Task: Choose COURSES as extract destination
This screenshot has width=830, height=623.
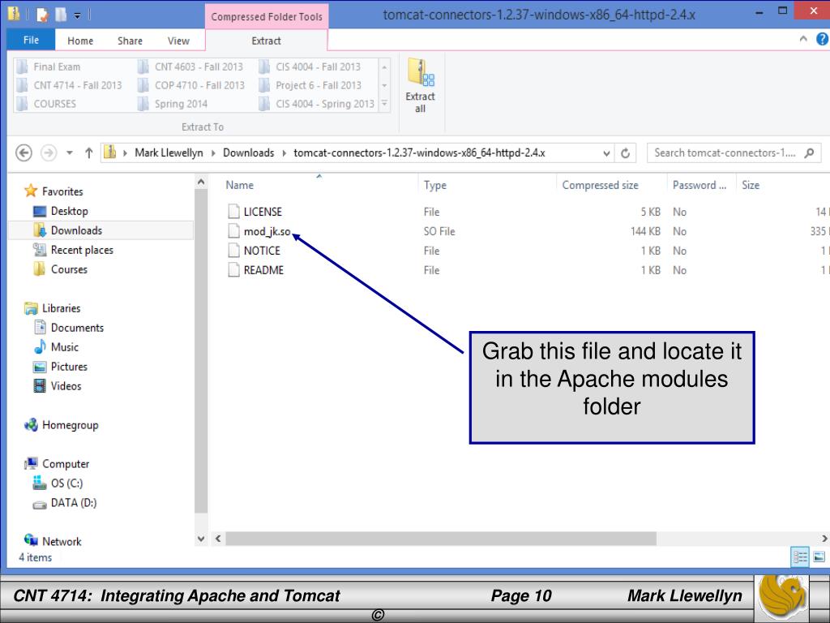Action: coord(46,104)
